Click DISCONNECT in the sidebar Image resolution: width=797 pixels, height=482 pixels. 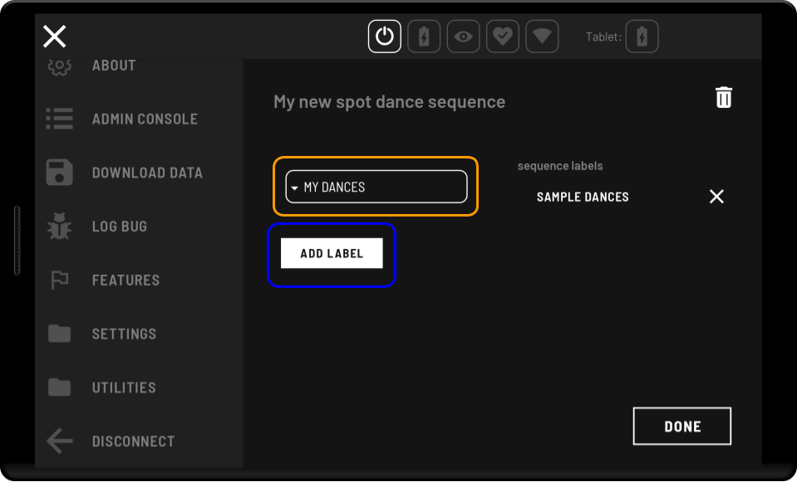coord(133,441)
